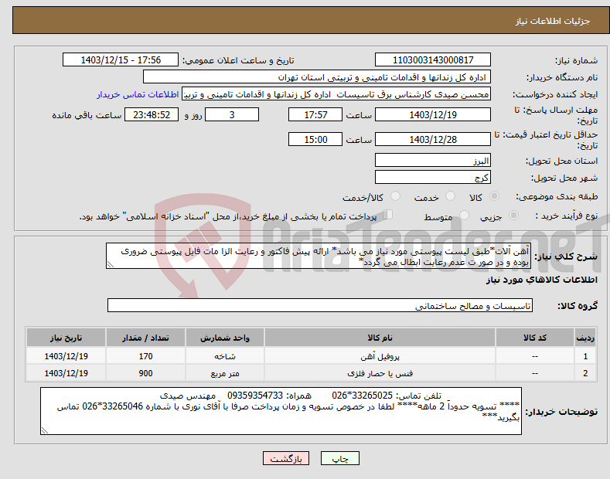Click the response deadline time 17:57 field

(x=315, y=114)
